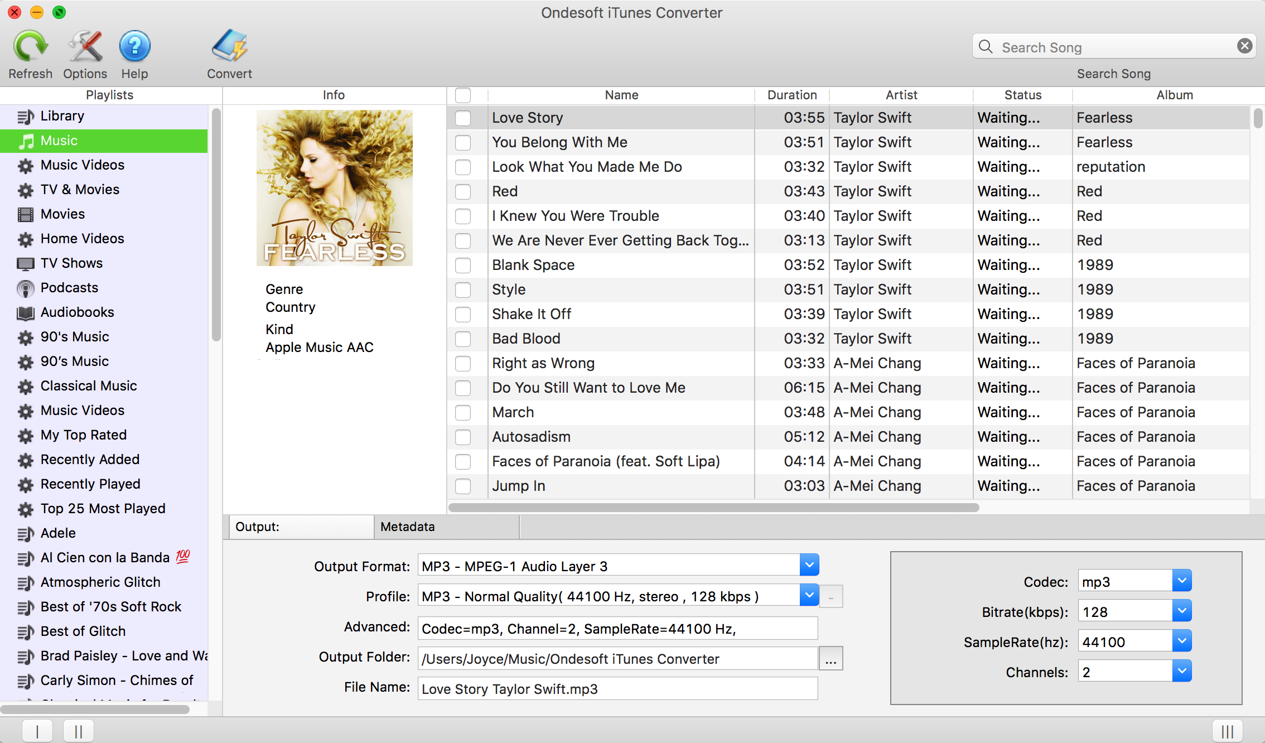Click the browse button for Output Folder
The width and height of the screenshot is (1265, 743).
[x=831, y=659]
